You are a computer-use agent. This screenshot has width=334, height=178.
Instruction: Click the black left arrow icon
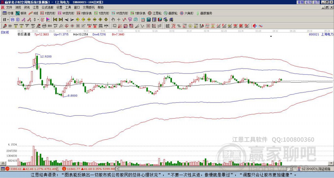(x=66, y=20)
